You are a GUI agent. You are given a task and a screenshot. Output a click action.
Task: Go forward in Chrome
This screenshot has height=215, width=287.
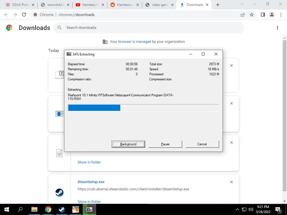click(15, 15)
